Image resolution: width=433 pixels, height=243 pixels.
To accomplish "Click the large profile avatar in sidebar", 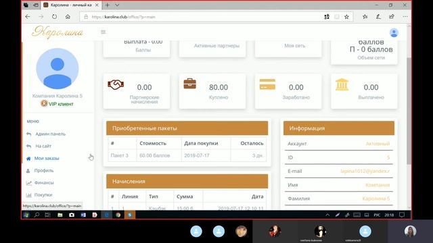I will click(x=58, y=69).
